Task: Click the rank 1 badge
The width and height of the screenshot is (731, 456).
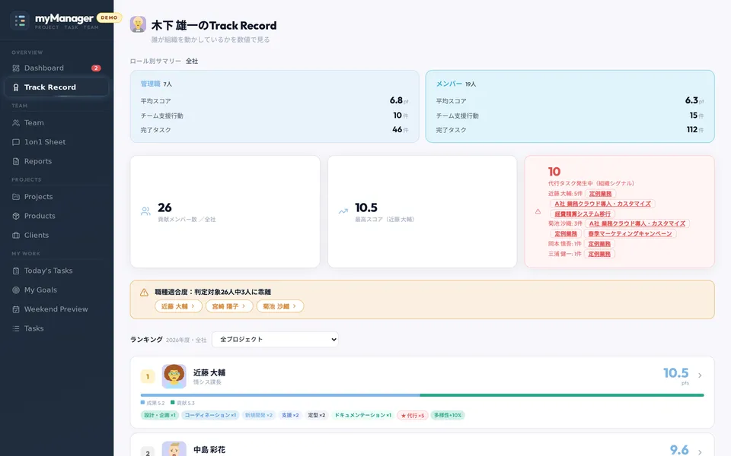Action: point(148,376)
